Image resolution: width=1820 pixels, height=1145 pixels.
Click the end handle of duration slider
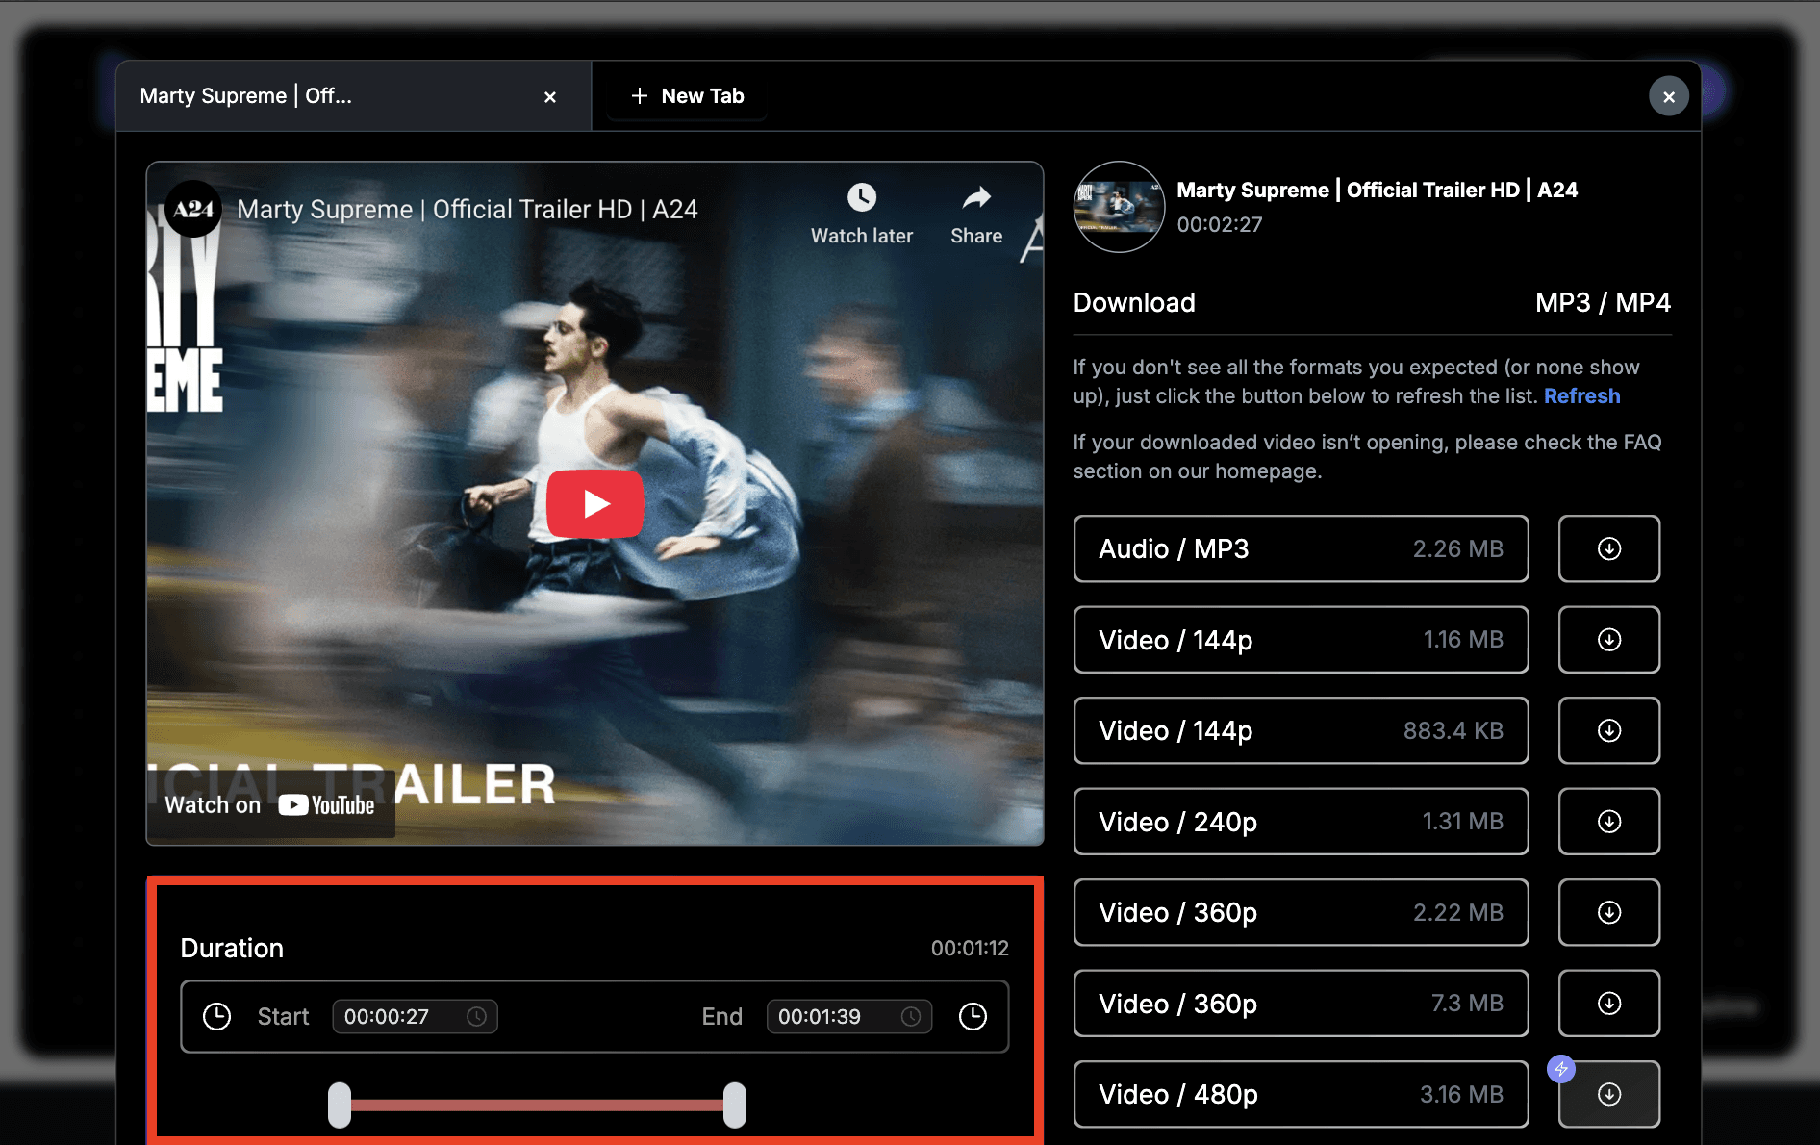point(735,1105)
